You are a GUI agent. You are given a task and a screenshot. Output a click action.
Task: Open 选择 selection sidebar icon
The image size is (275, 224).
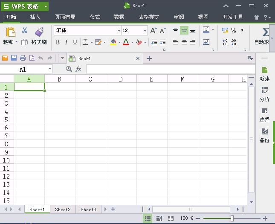click(264, 111)
